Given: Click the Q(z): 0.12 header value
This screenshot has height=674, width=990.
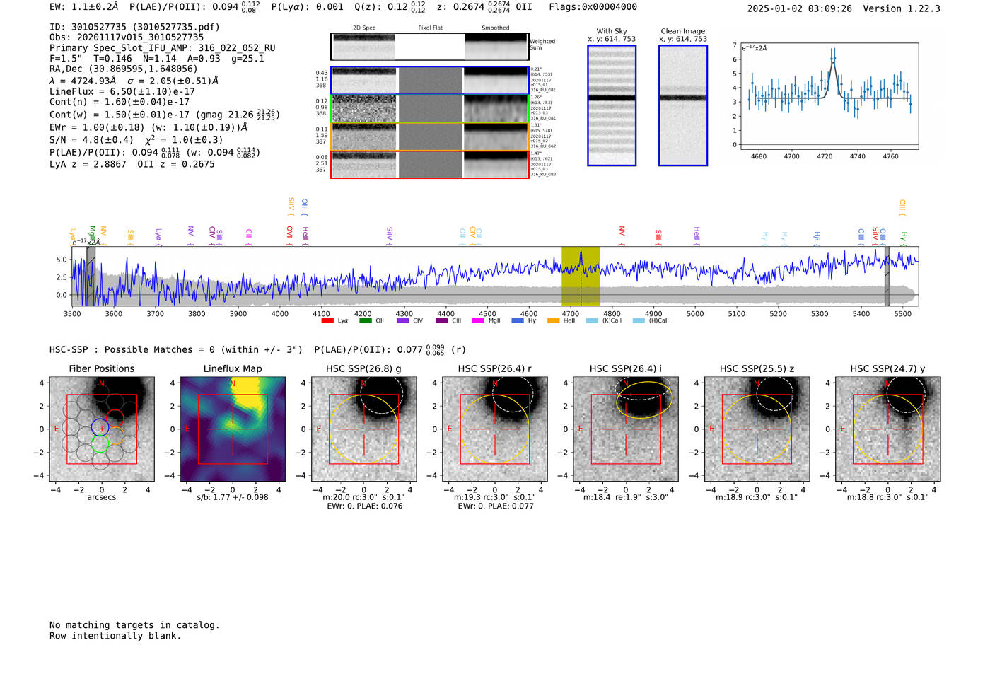Looking at the screenshot, I should click(x=390, y=7).
